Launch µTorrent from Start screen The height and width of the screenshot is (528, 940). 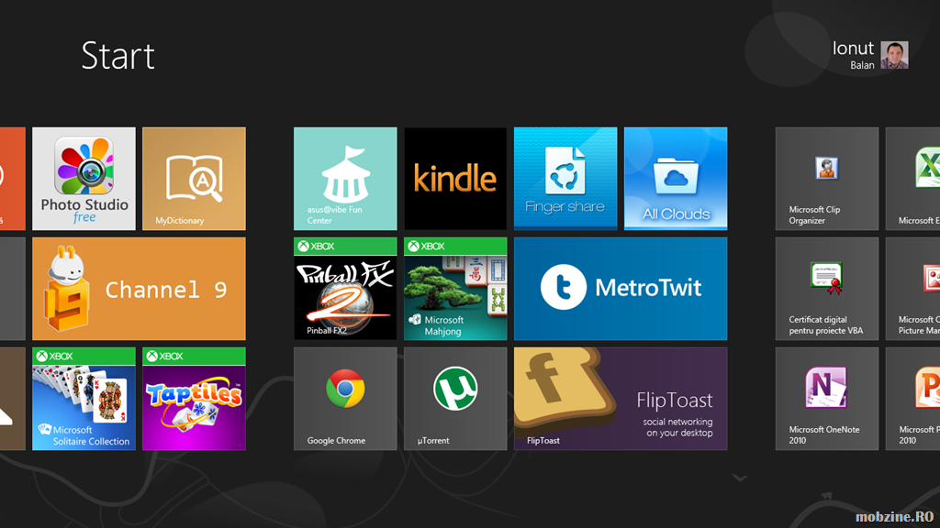(455, 399)
